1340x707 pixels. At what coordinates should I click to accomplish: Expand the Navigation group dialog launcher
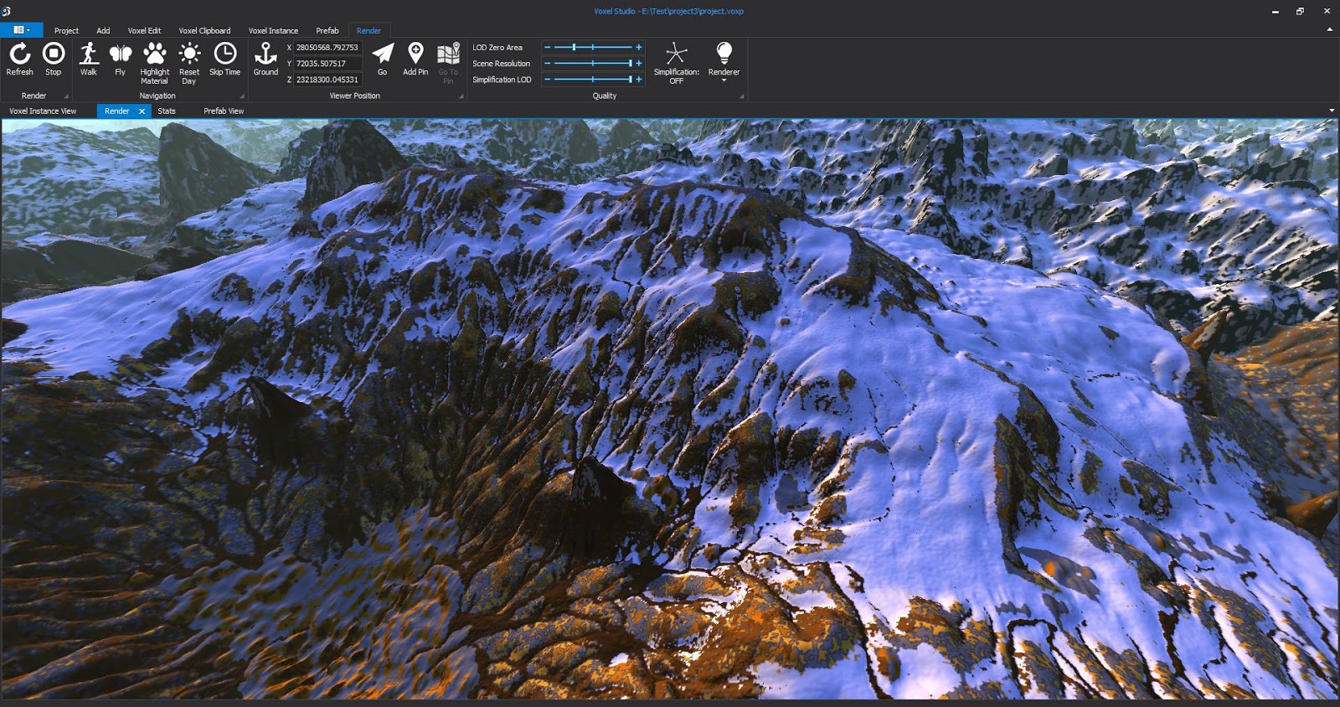click(x=242, y=96)
